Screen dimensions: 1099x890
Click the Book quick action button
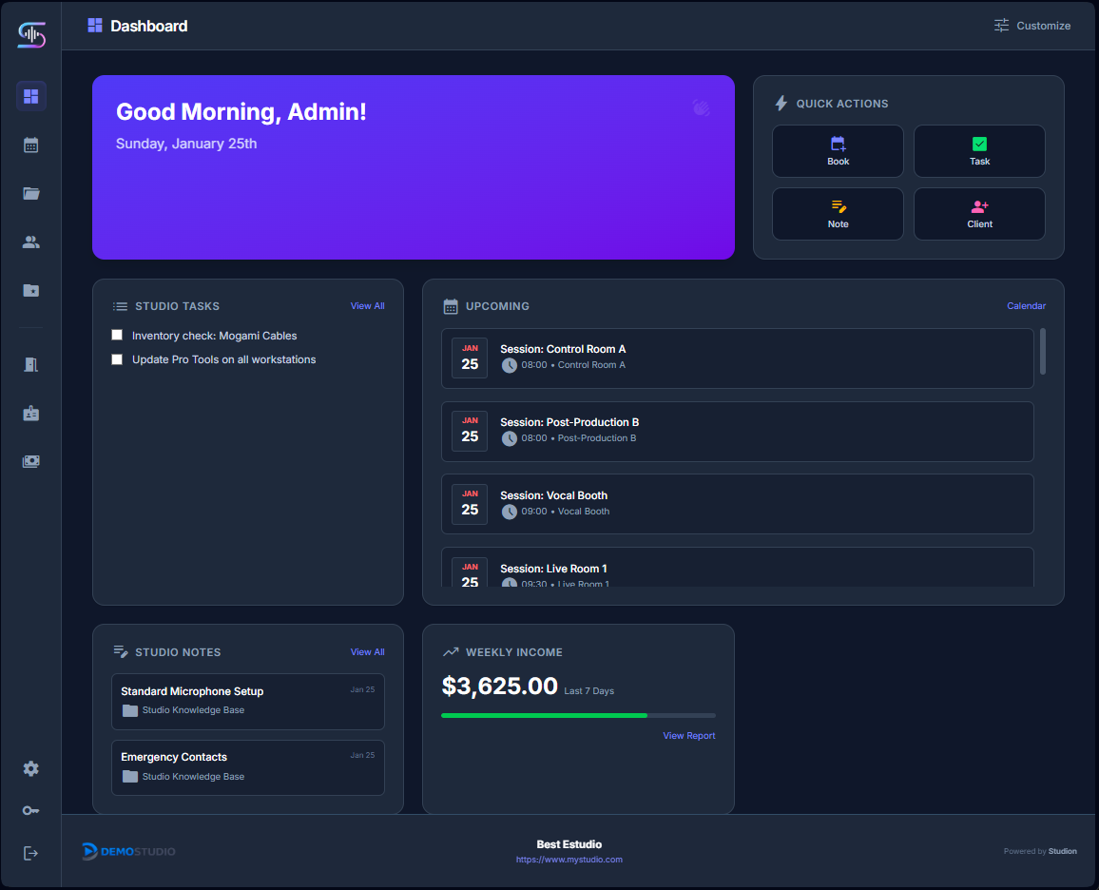click(838, 150)
